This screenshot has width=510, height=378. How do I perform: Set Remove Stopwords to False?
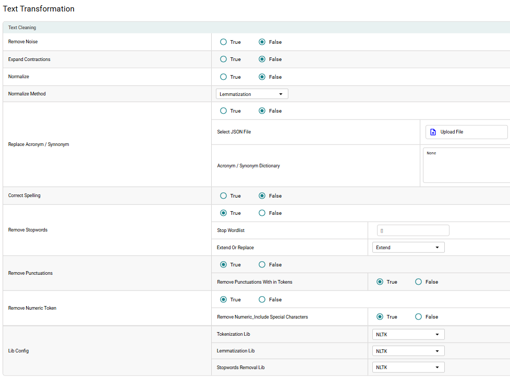tap(262, 213)
